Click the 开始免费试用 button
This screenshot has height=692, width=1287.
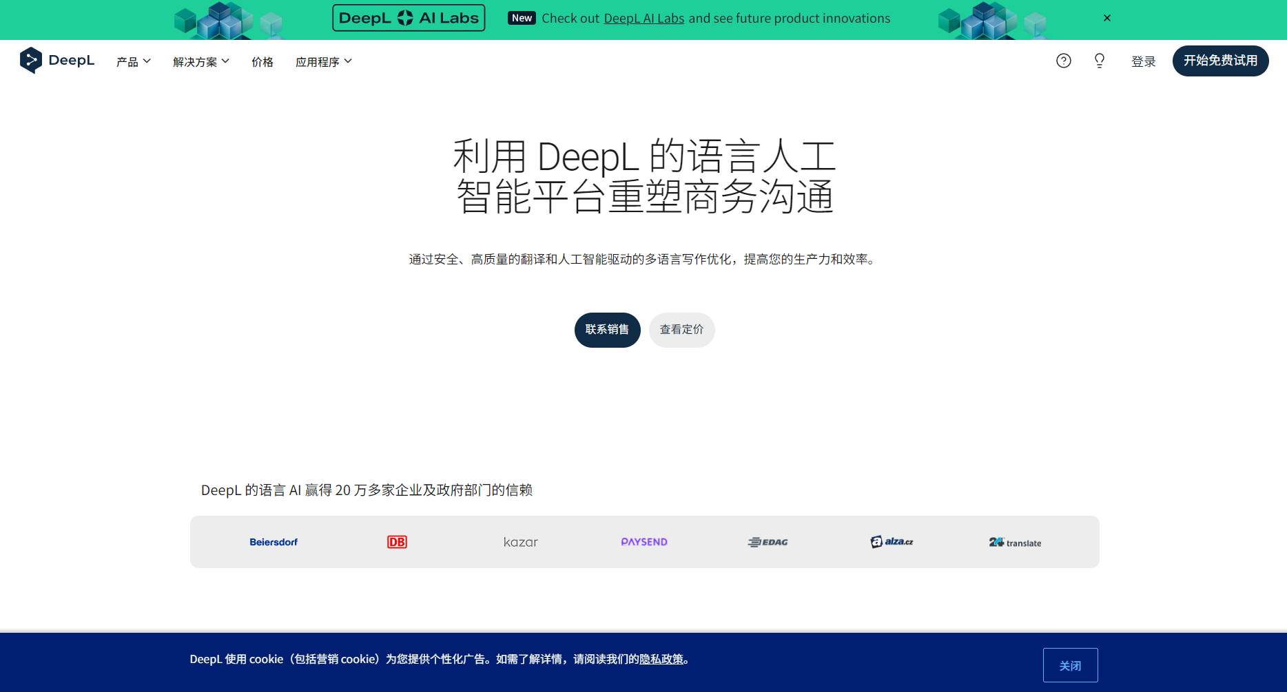[1221, 61]
